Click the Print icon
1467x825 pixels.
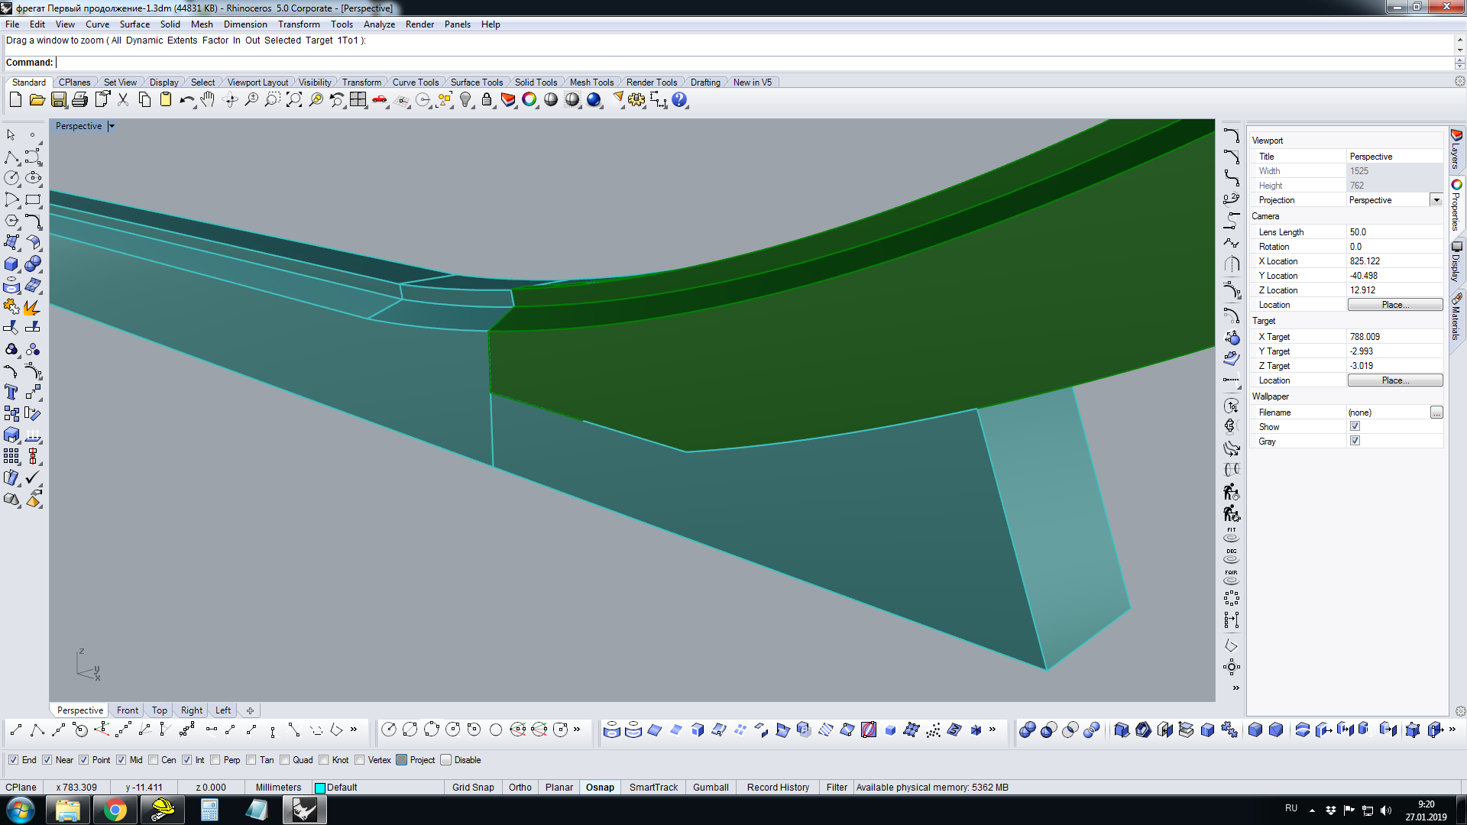(79, 100)
